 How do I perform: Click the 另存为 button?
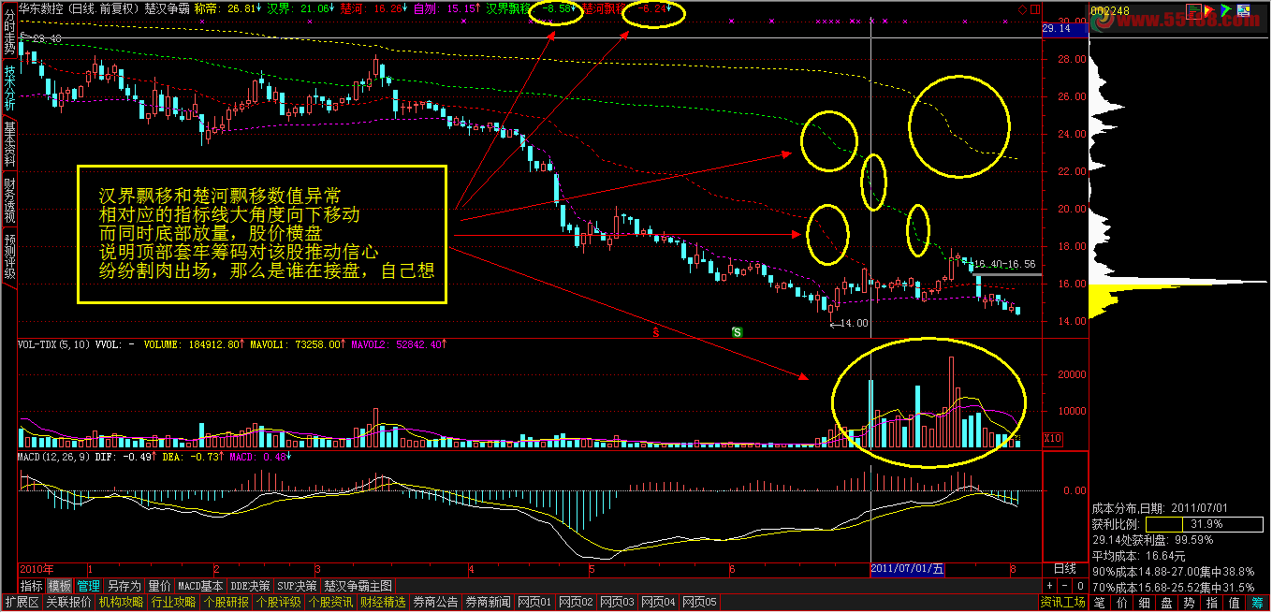(124, 586)
